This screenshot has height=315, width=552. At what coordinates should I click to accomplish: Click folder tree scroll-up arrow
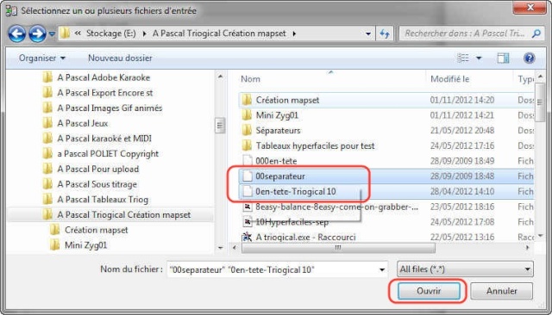pos(220,77)
